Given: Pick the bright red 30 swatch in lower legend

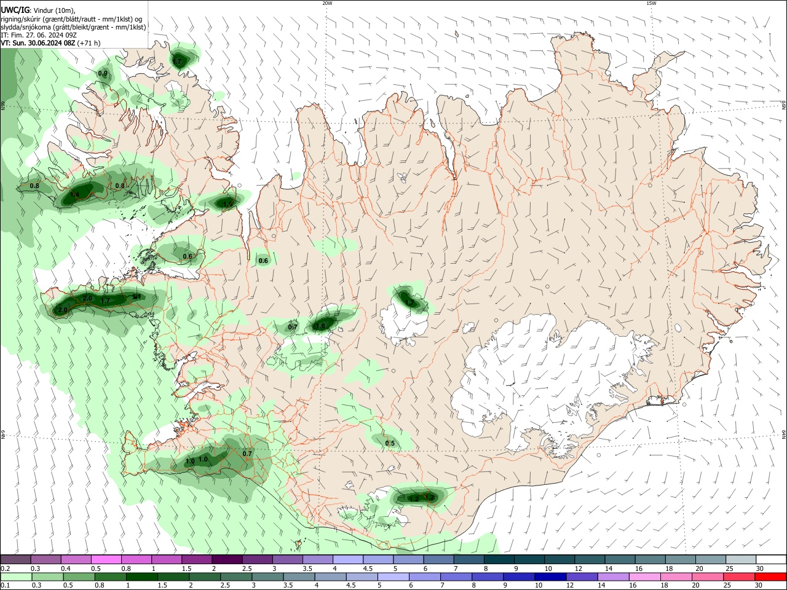Looking at the screenshot, I should pos(771,577).
